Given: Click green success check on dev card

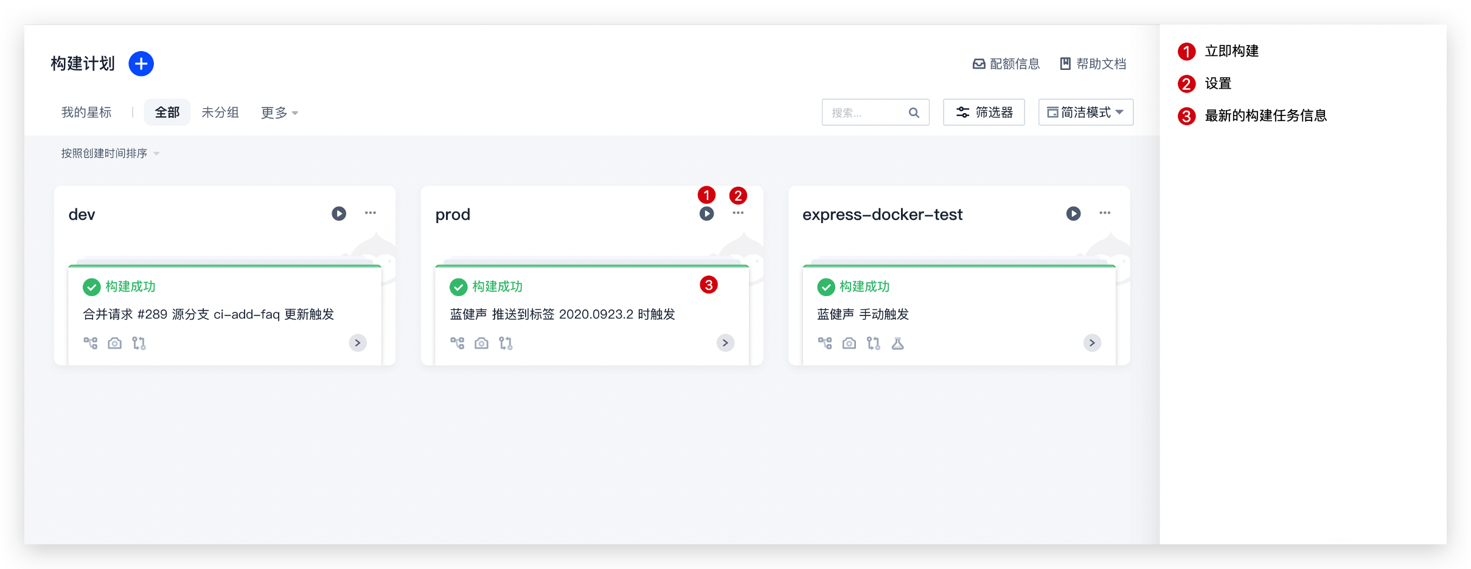Looking at the screenshot, I should pyautogui.click(x=91, y=287).
